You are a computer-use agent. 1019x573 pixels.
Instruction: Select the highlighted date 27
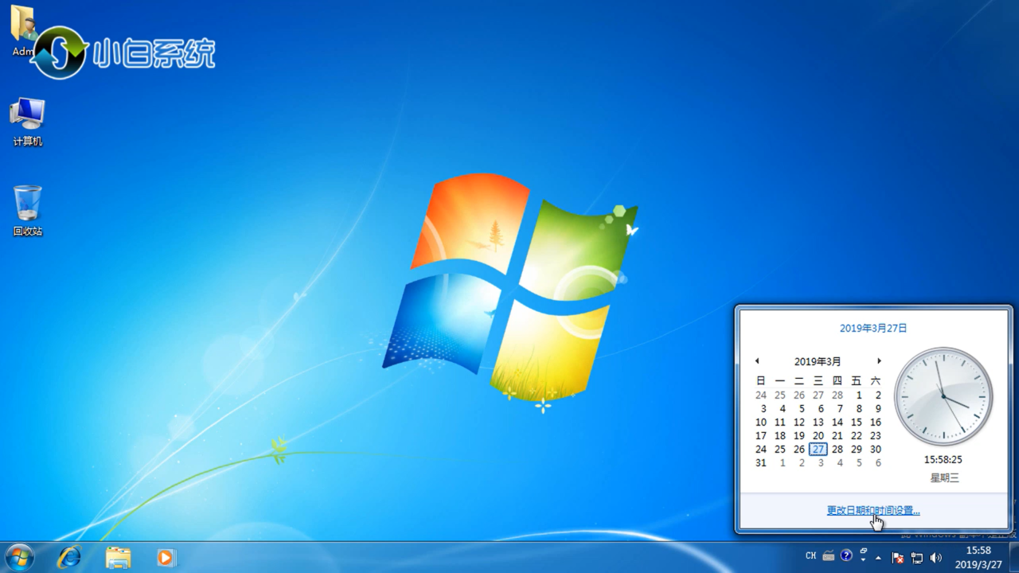[x=818, y=449]
